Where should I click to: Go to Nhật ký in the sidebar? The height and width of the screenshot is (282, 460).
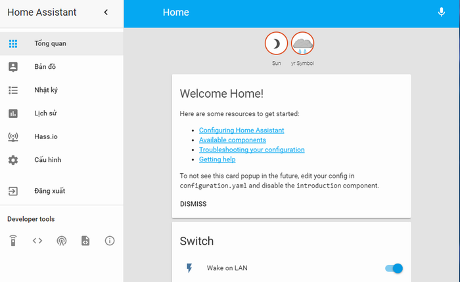(x=47, y=91)
